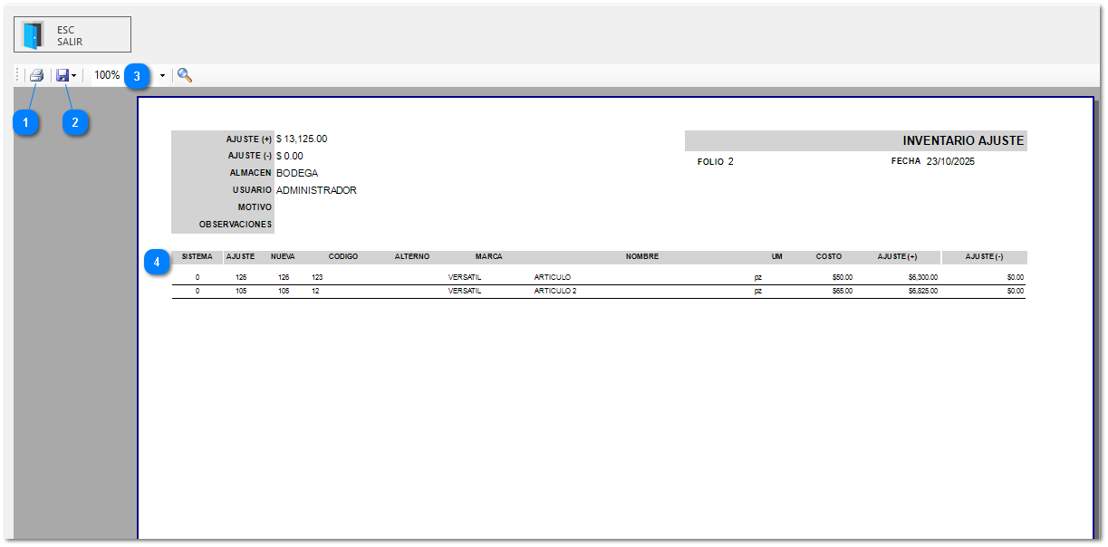
Task: Click the printer icon to print report
Action: click(x=36, y=76)
